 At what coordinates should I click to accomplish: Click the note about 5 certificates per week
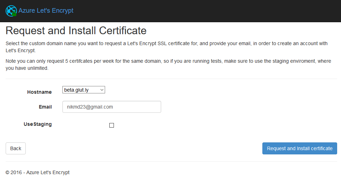click(168, 65)
